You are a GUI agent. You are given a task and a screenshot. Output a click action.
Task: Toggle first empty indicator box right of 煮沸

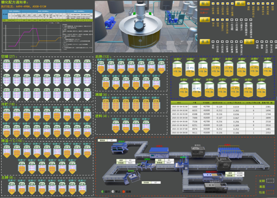point(213,42)
